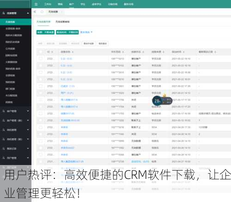This screenshot has width=231, height=202.
Task: Tick checkbox of row added 2021-04-27 19:00
Action: point(41,161)
